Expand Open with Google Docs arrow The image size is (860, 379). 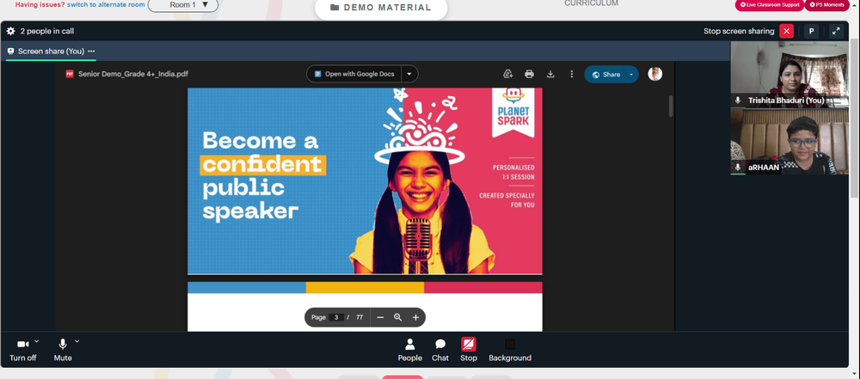[x=409, y=74]
